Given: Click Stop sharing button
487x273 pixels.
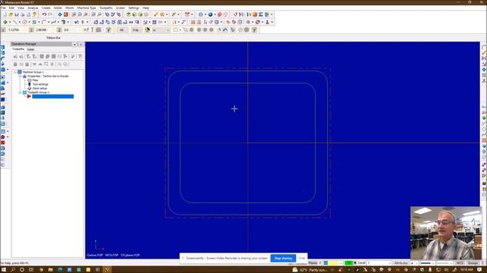Looking at the screenshot, I should point(283,258).
